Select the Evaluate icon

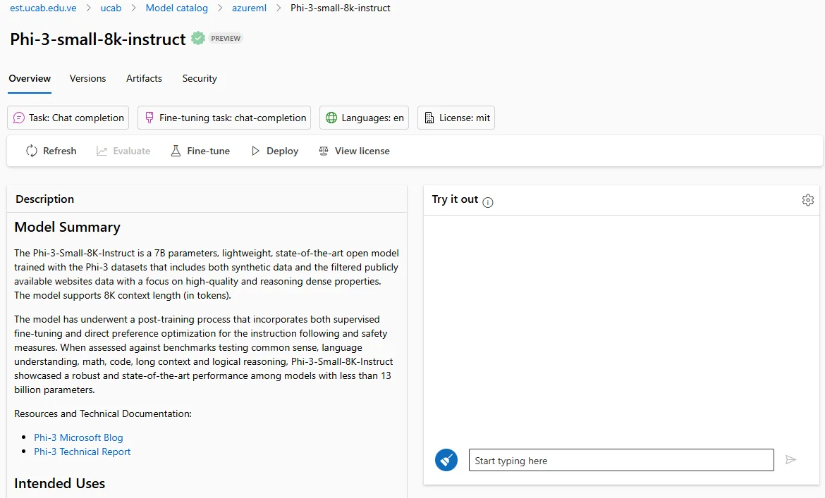click(x=103, y=150)
